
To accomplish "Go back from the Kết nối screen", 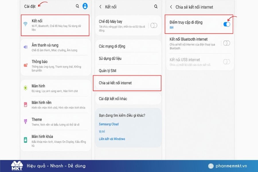I will coord(100,7).
